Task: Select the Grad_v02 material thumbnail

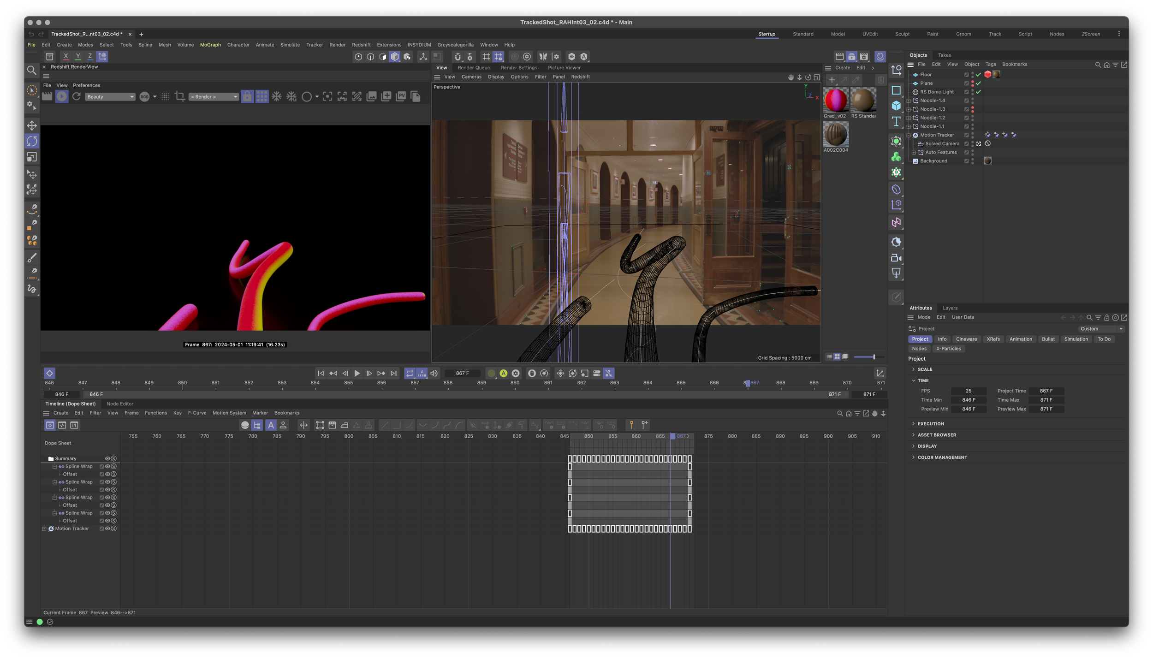Action: (835, 100)
